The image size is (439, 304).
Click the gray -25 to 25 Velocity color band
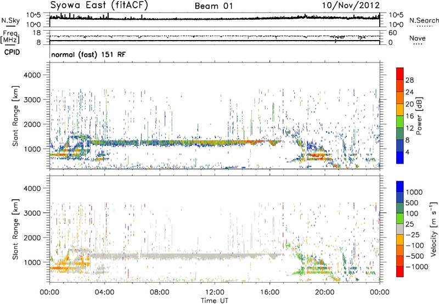point(400,229)
